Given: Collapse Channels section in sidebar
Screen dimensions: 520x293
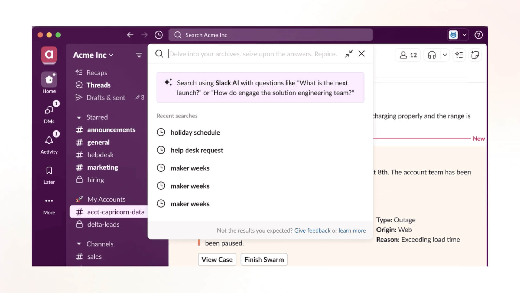Looking at the screenshot, I should tap(79, 244).
